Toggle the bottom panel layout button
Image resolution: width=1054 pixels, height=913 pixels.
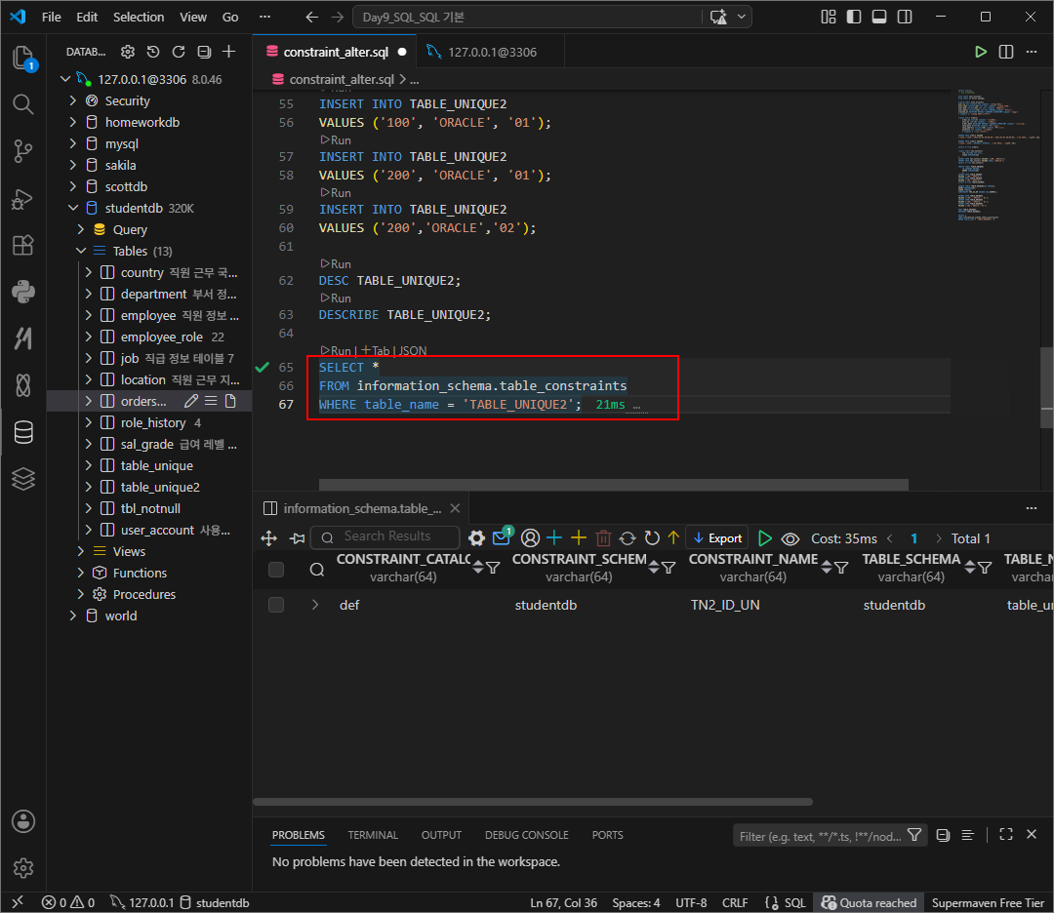879,17
